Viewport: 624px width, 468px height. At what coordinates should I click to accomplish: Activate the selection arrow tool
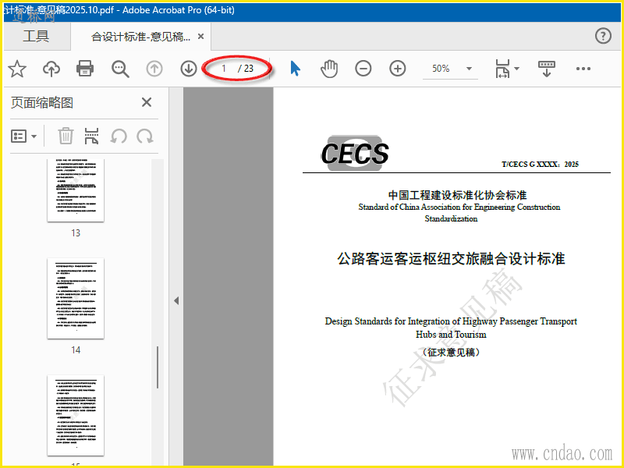(296, 69)
